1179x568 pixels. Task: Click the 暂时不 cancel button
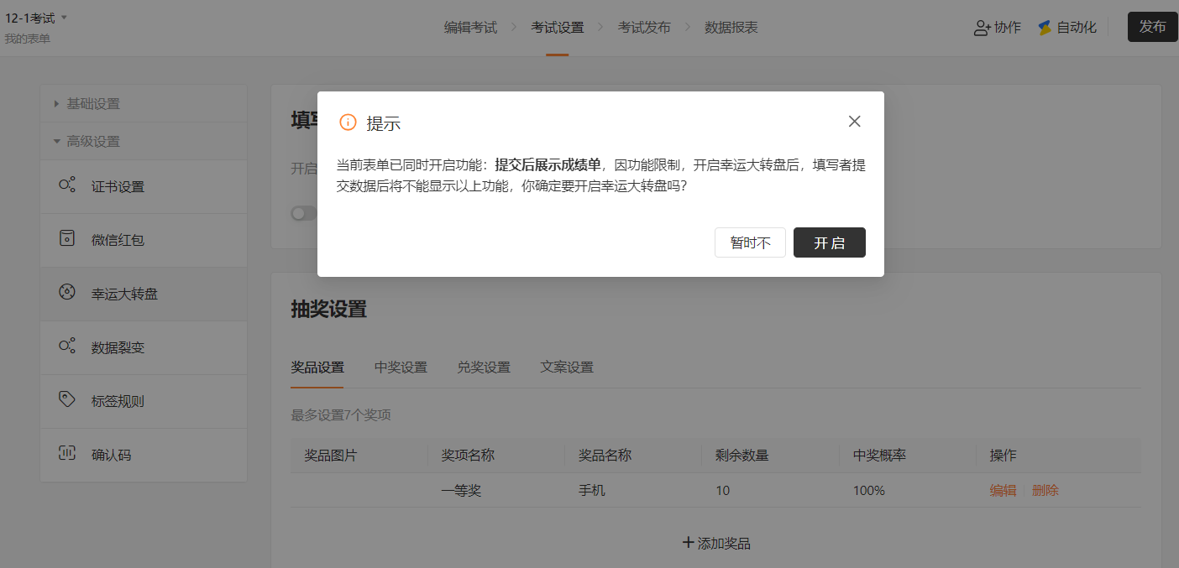coord(750,242)
